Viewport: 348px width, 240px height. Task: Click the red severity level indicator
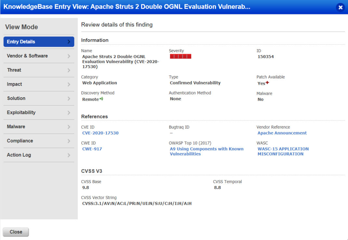pyautogui.click(x=180, y=56)
